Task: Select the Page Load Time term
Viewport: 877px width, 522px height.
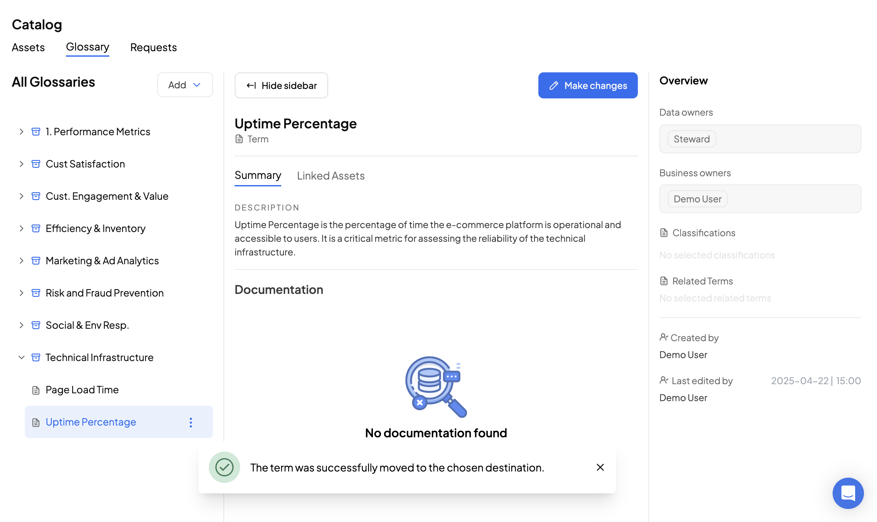Action: coord(82,390)
